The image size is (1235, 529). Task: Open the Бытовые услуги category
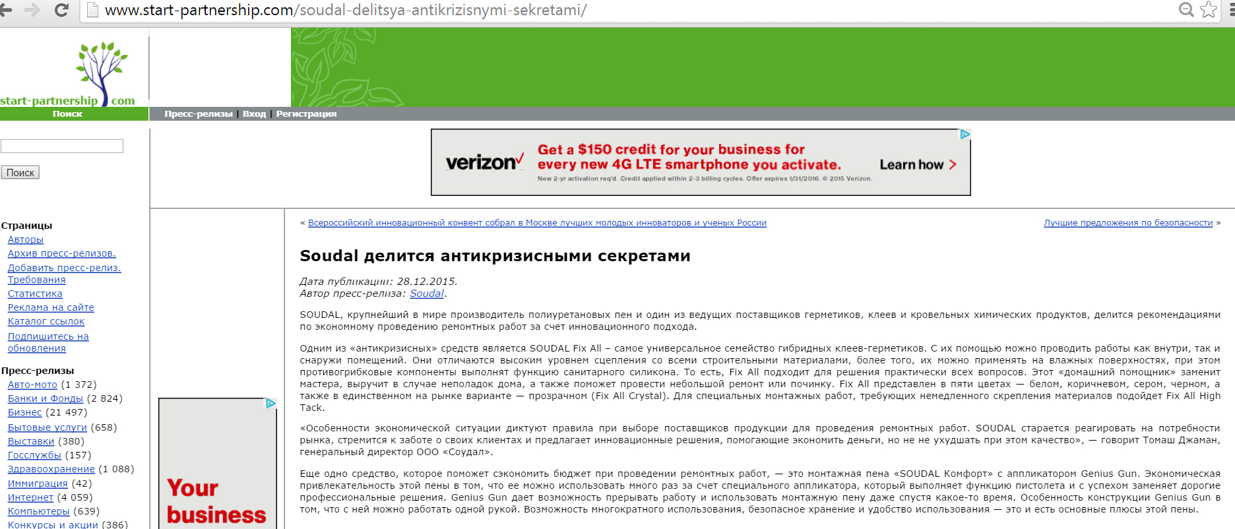point(47,427)
